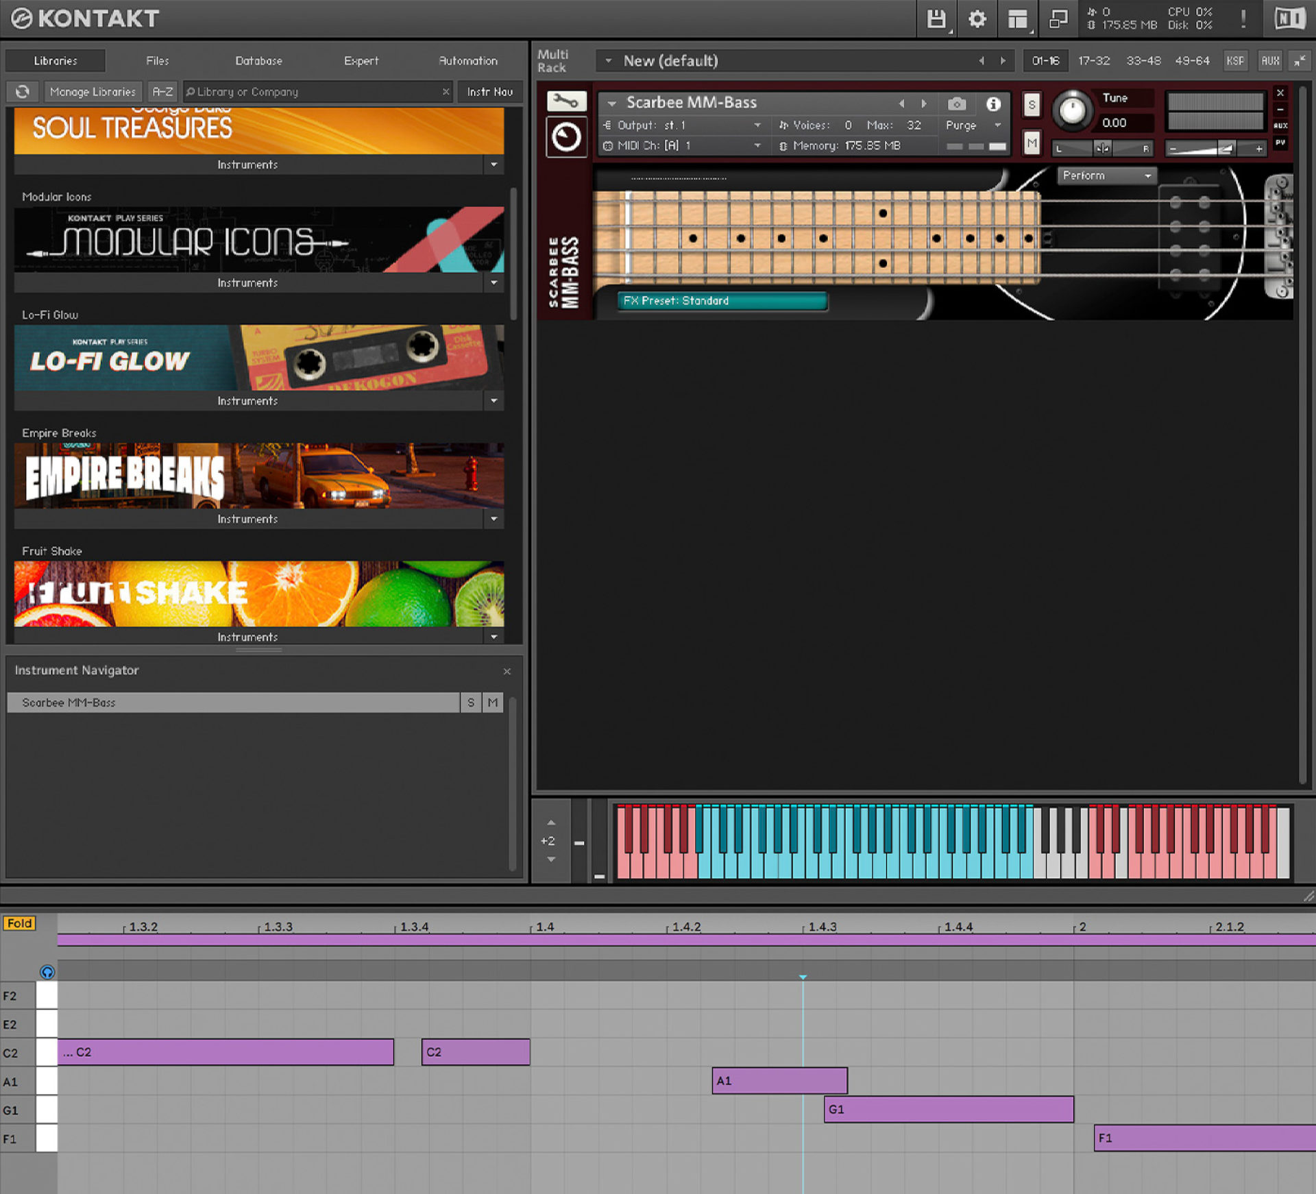The image size is (1316, 1194).
Task: Toggle Fold in the piano roll
Action: pos(20,923)
